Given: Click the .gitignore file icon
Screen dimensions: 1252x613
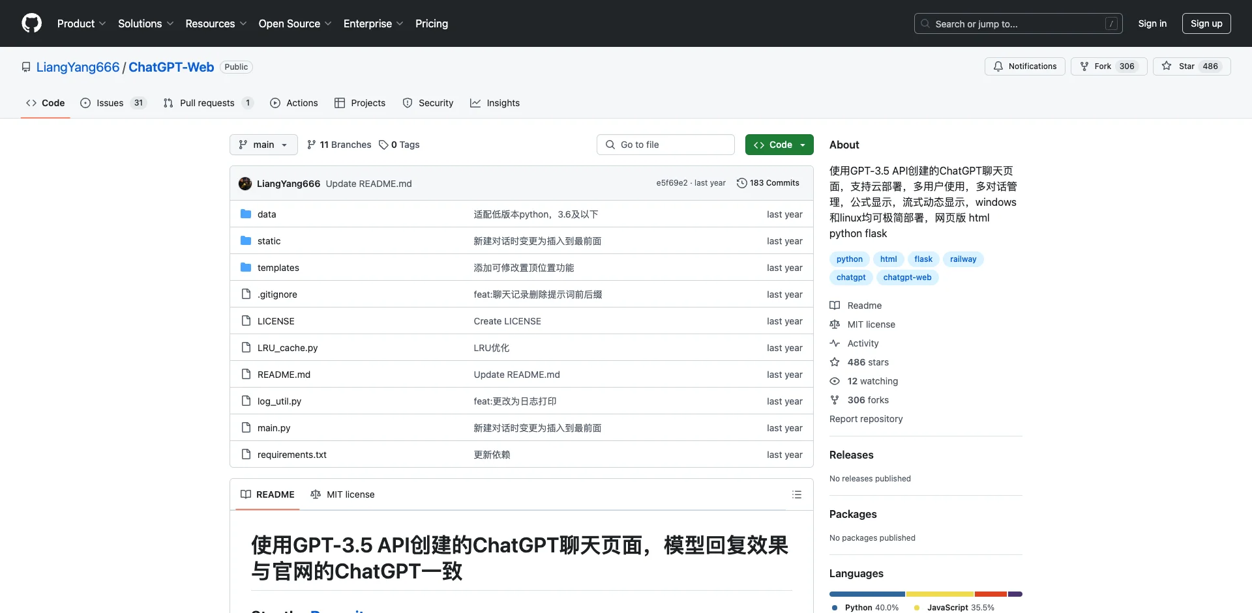Looking at the screenshot, I should pyautogui.click(x=246, y=294).
